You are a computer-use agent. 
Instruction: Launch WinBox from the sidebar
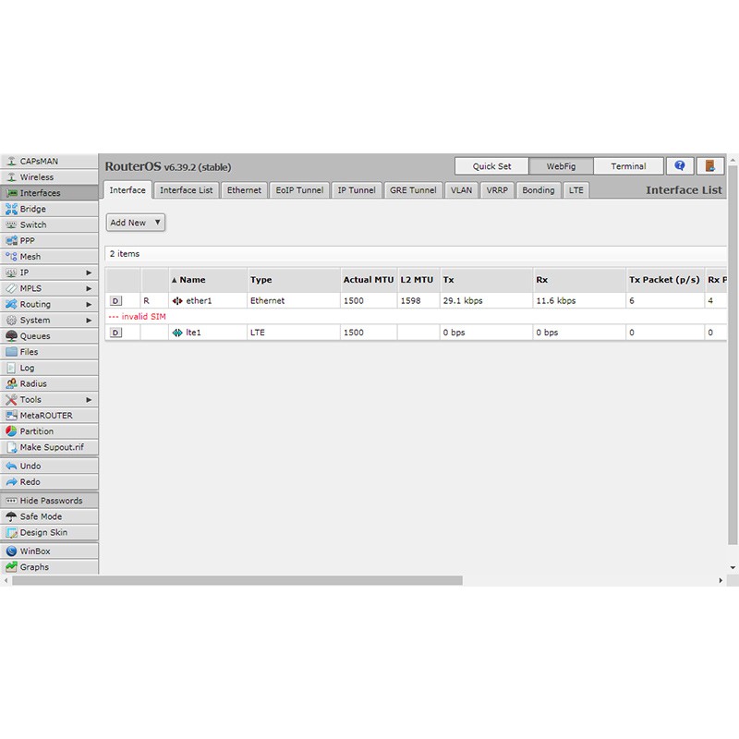(x=35, y=551)
